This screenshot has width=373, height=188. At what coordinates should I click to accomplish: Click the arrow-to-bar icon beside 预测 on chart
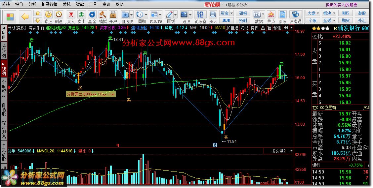pos(286,28)
